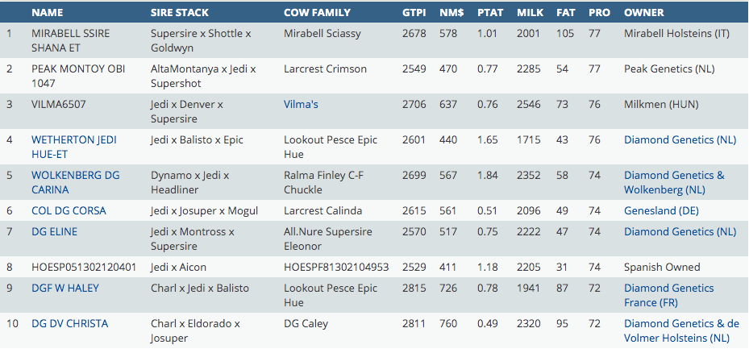The width and height of the screenshot is (749, 349).
Task: Open the DG ELINE entry link
Action: point(53,231)
